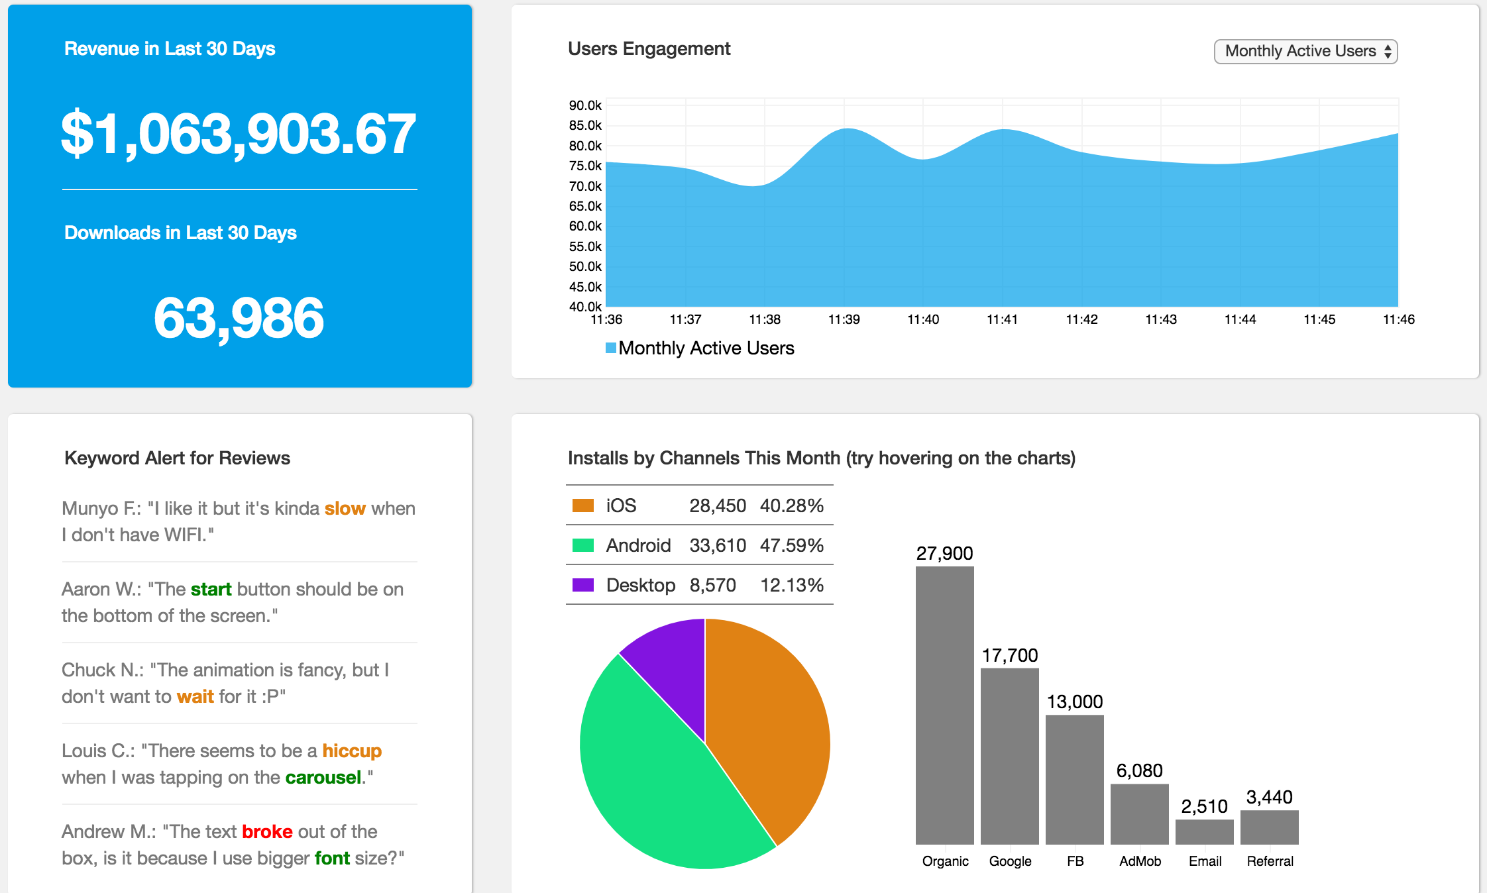Click Android installs value 33,610

click(718, 545)
